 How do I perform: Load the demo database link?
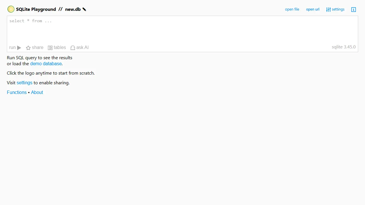point(46,63)
